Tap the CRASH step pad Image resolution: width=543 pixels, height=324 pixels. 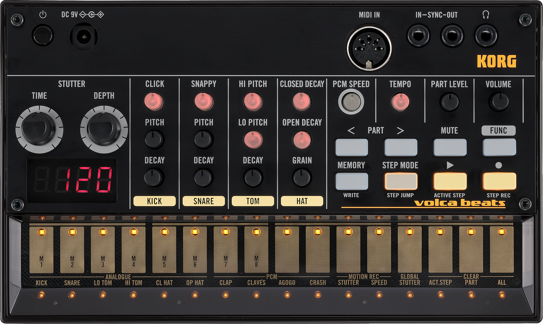point(318,250)
